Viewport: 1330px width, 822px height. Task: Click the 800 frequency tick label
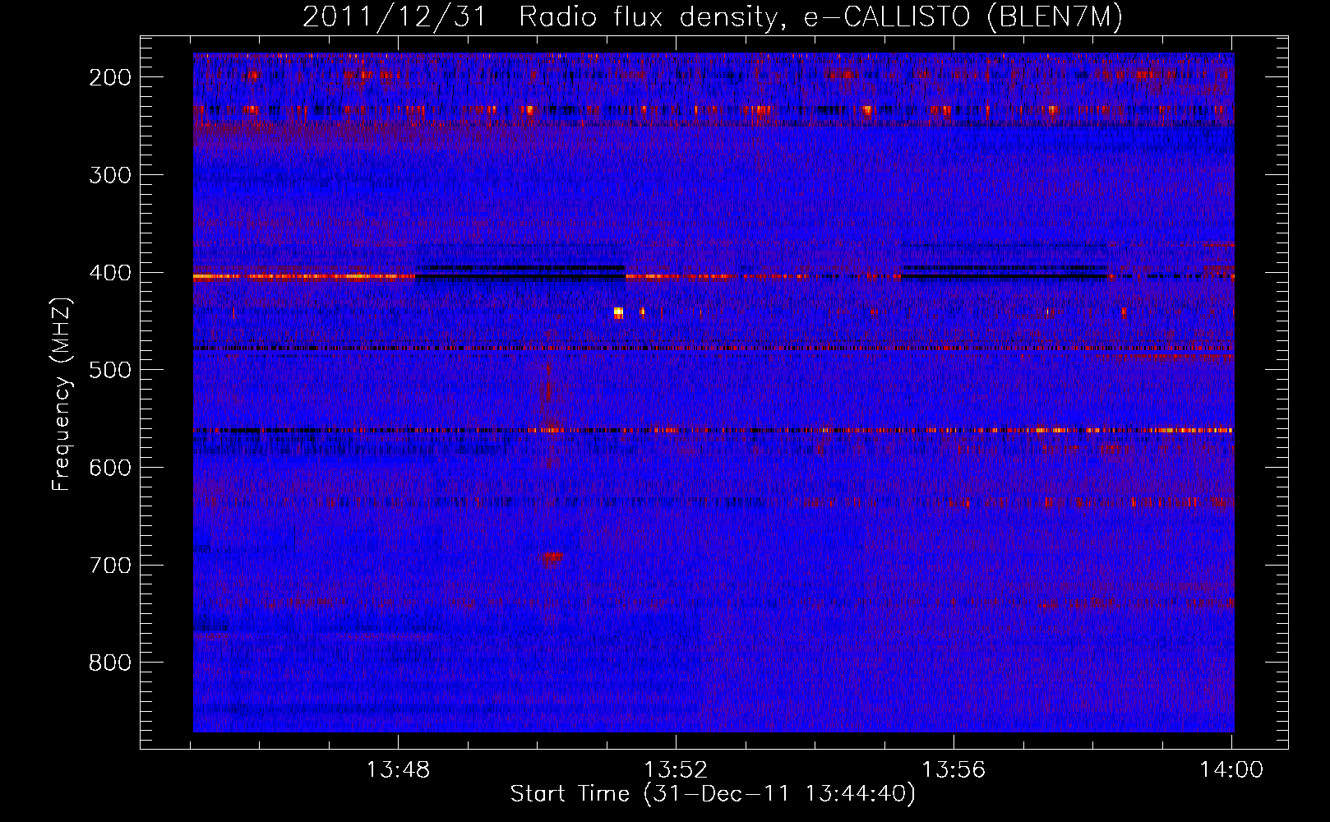110,663
